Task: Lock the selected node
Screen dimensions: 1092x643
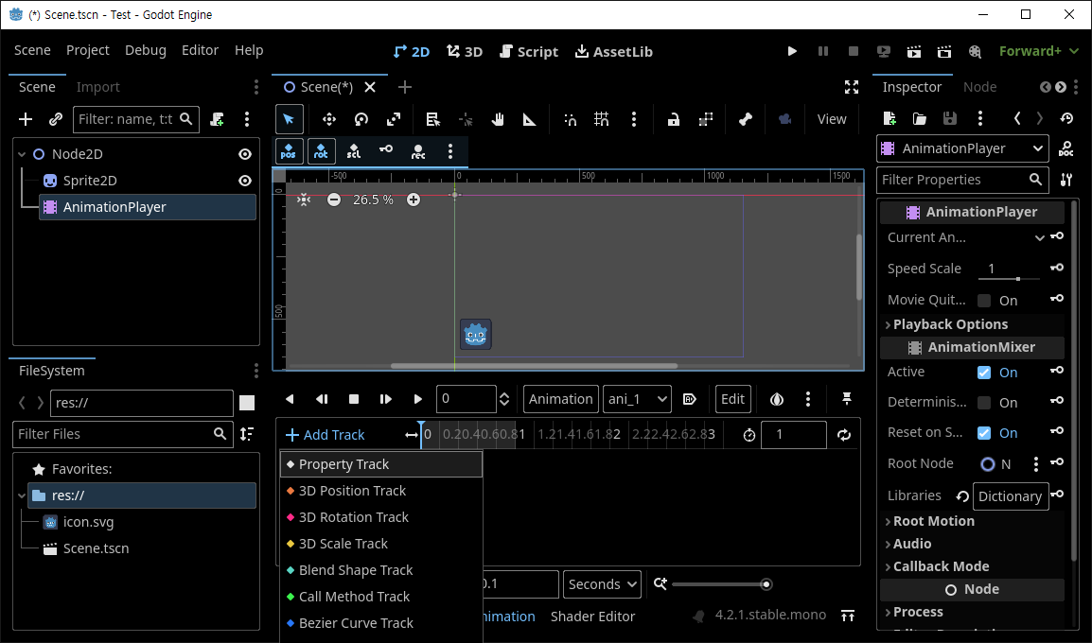Action: coord(674,119)
